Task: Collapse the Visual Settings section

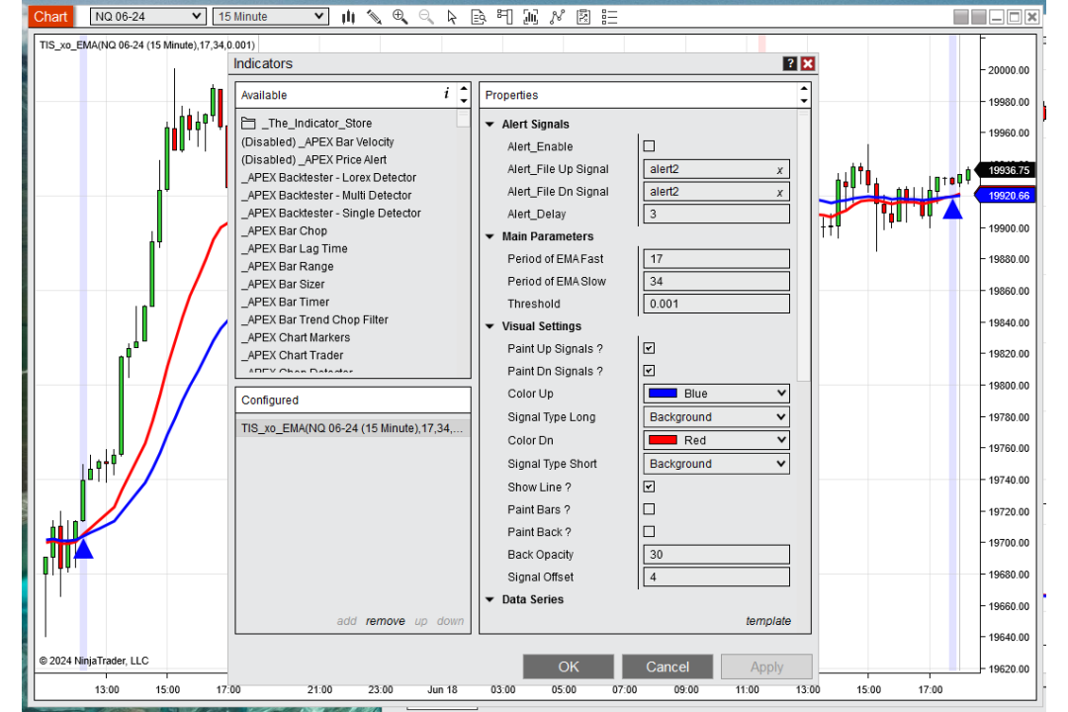Action: [x=489, y=326]
